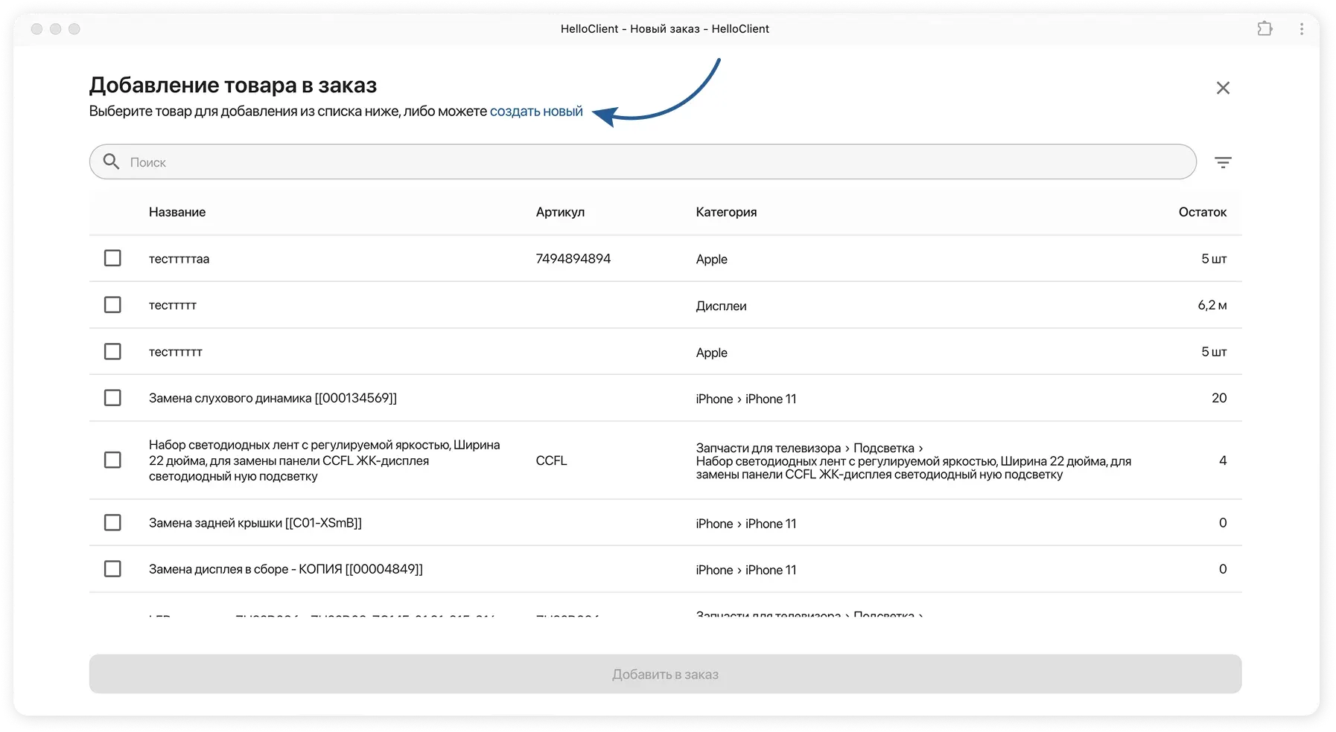Select the Дисплеи category product checkbox
This screenshot has width=1336, height=732.
112,305
